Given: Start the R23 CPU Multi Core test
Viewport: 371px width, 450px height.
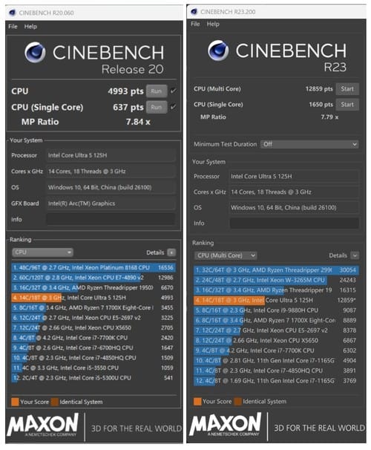Looking at the screenshot, I should coord(347,89).
